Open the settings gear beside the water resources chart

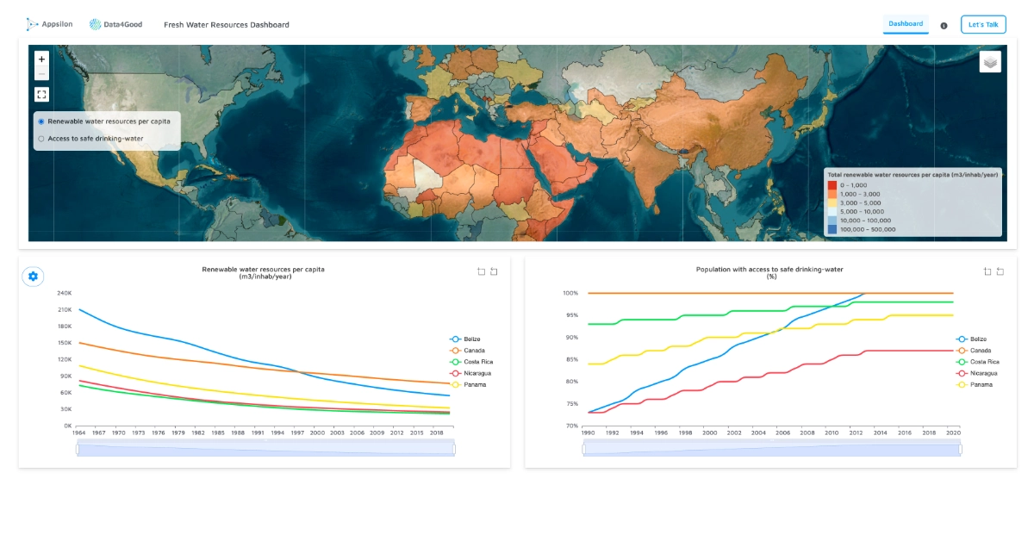tap(33, 276)
